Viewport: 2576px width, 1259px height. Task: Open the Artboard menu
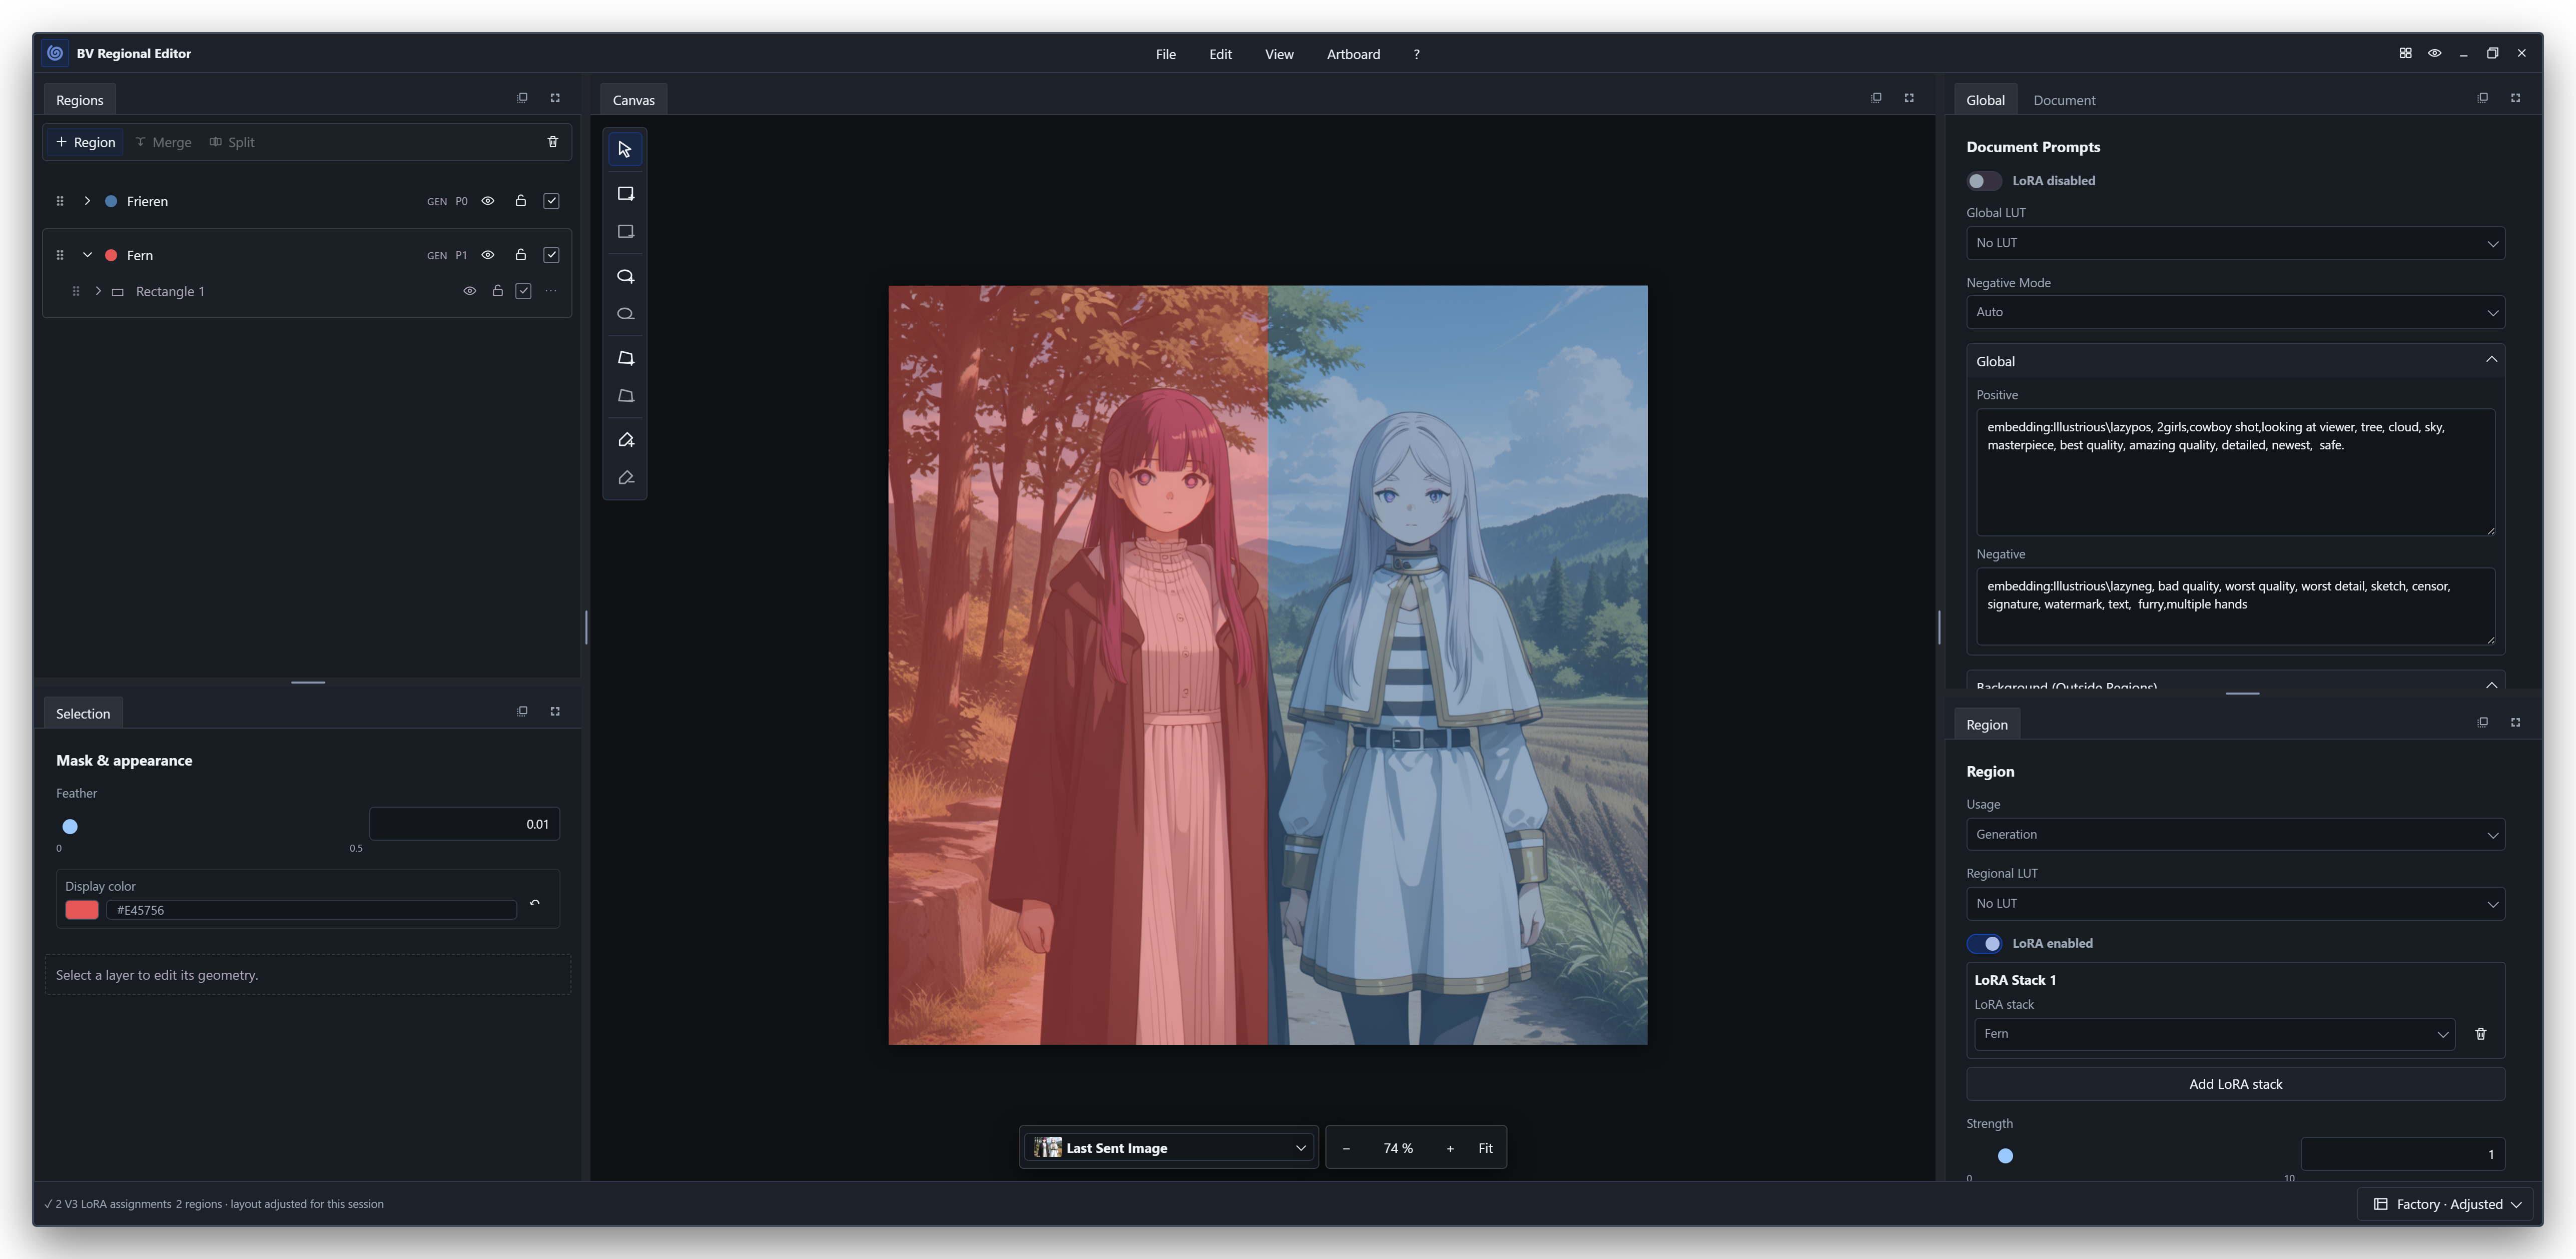pos(1353,54)
